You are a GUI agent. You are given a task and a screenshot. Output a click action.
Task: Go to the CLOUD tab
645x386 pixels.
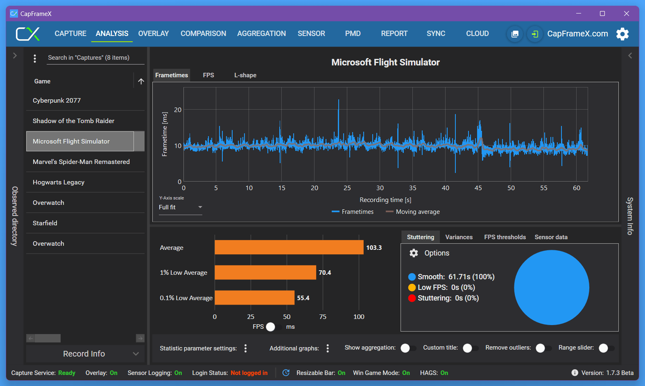(x=477, y=34)
